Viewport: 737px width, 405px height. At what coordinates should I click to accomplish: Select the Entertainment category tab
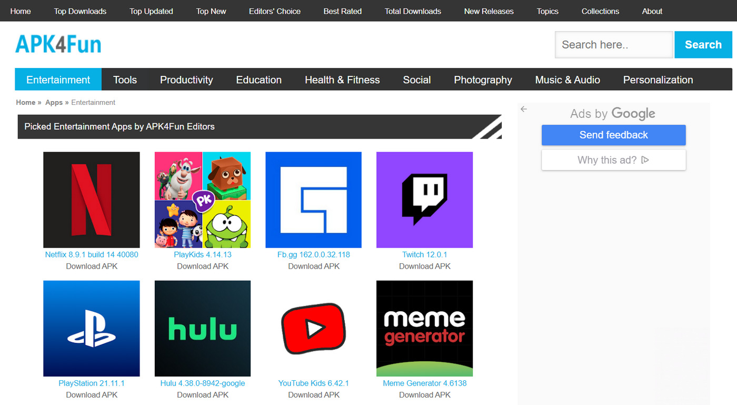coord(58,80)
